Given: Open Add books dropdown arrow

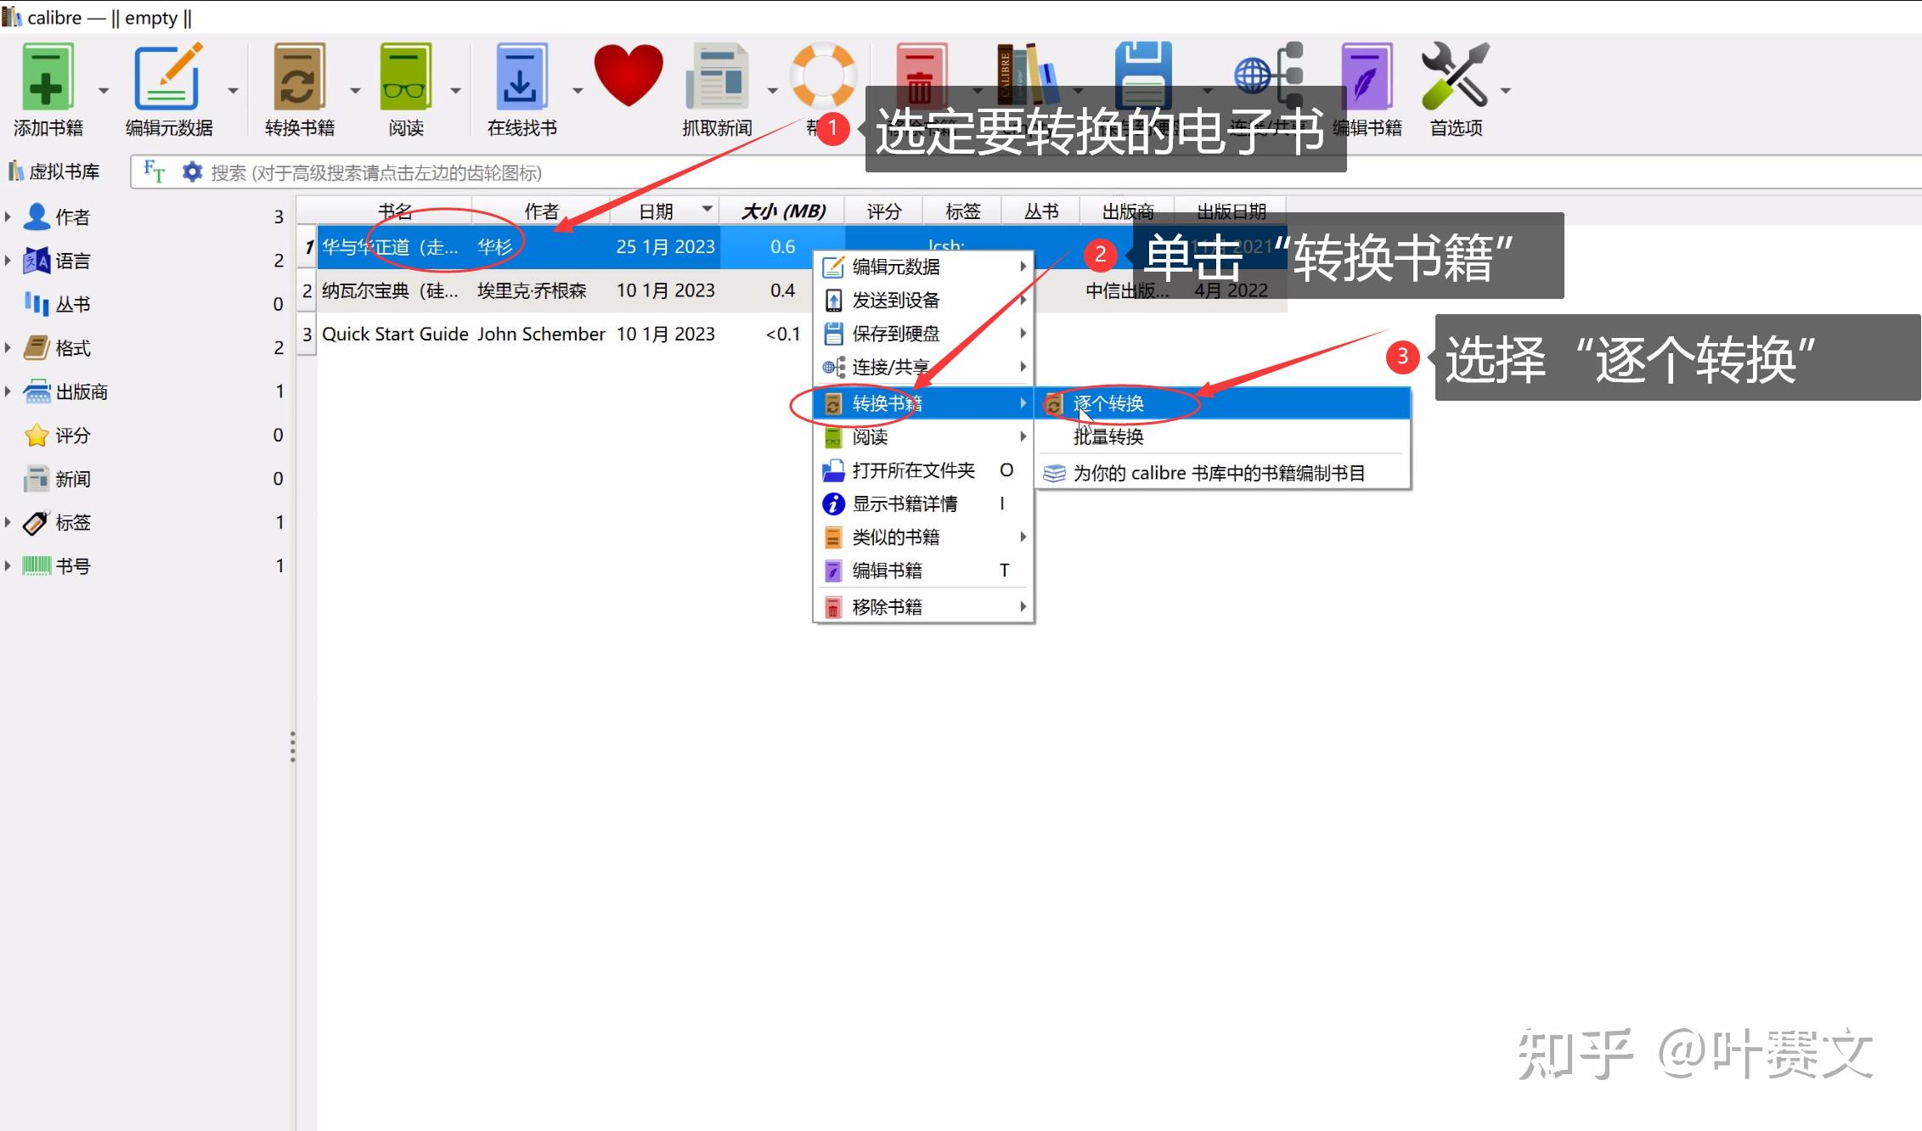Looking at the screenshot, I should [x=104, y=90].
